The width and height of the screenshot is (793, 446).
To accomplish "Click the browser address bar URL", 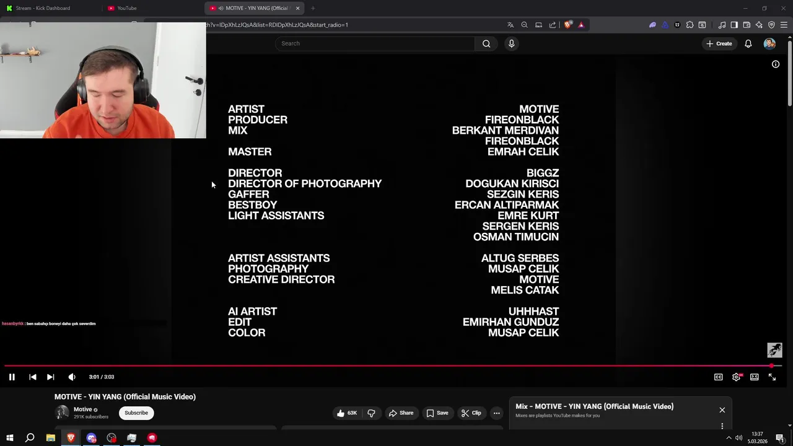I will [278, 25].
